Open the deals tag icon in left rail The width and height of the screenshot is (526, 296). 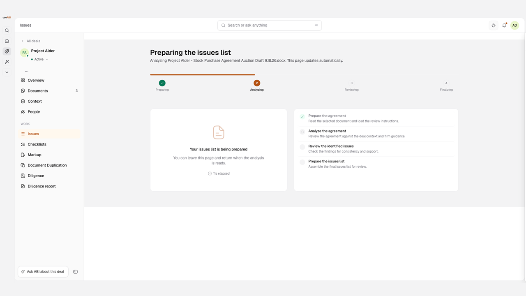(x=7, y=51)
